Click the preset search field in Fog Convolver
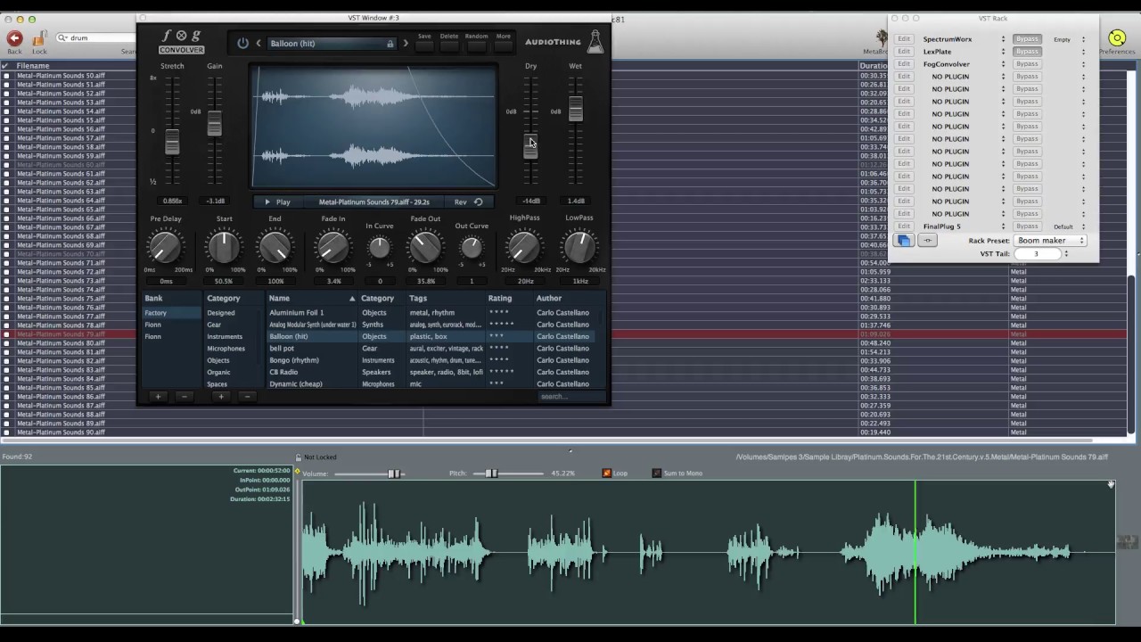The height and width of the screenshot is (642, 1141). pos(570,396)
